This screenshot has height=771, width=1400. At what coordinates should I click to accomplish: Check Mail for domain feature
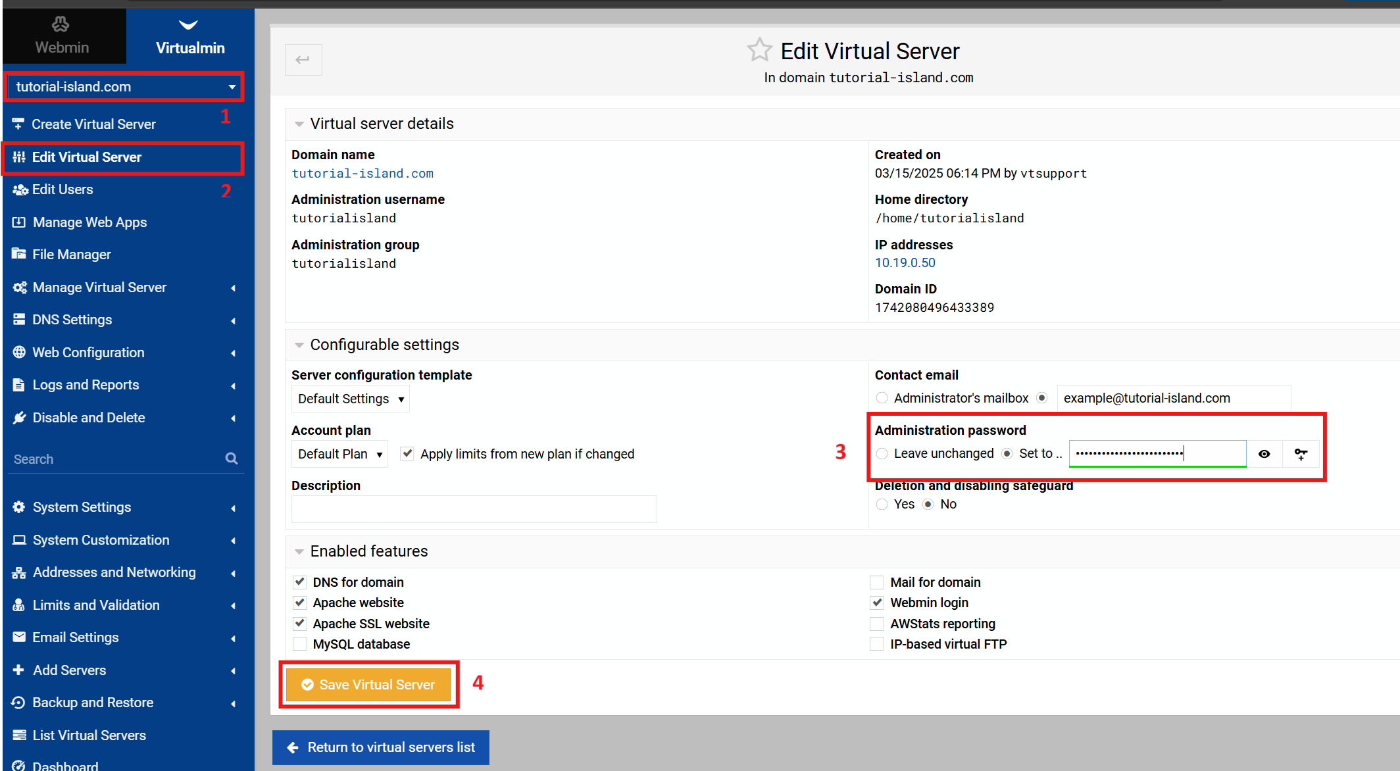877,582
